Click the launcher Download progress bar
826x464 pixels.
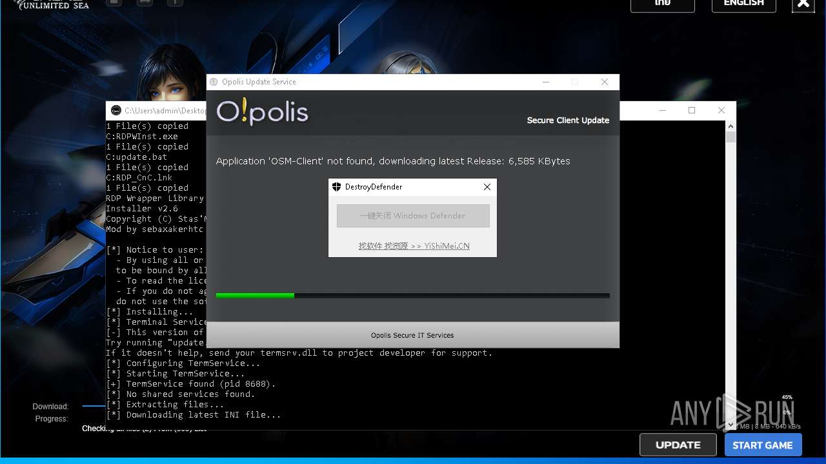click(x=94, y=407)
